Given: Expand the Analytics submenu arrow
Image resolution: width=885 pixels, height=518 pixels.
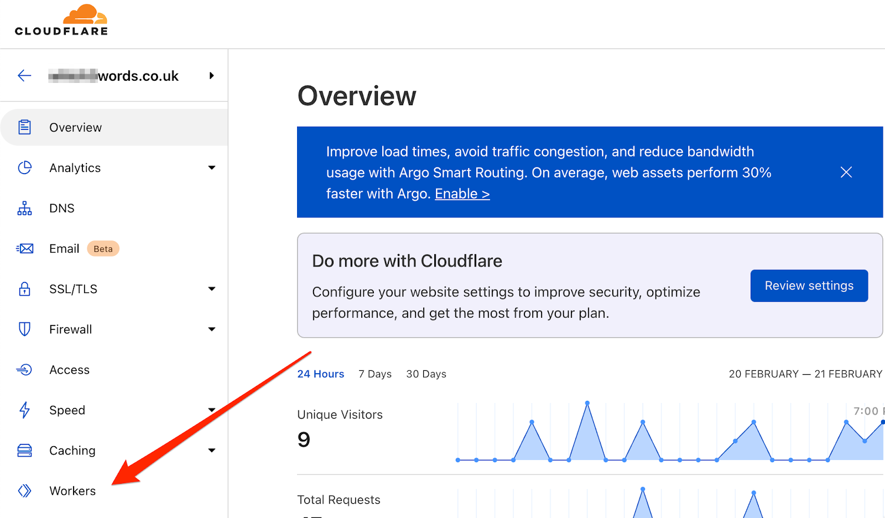Looking at the screenshot, I should (211, 168).
